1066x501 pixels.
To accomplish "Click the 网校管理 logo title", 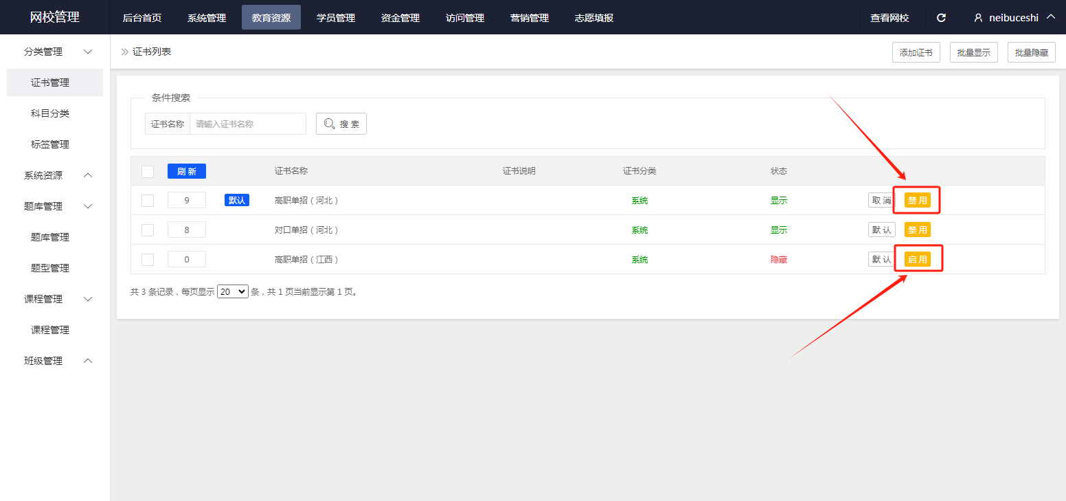I will (55, 17).
